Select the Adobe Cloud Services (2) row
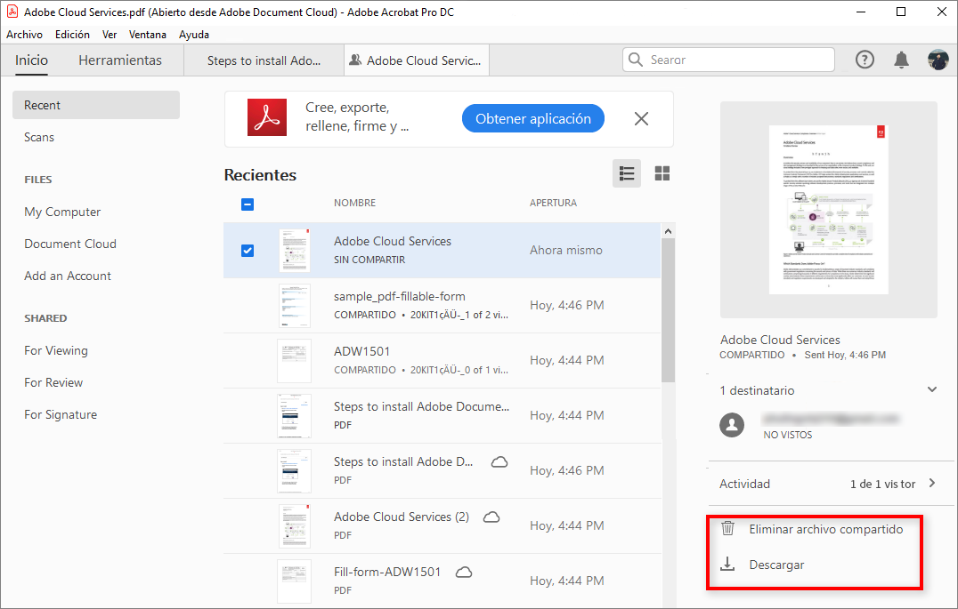The width and height of the screenshot is (958, 609). tap(442, 525)
